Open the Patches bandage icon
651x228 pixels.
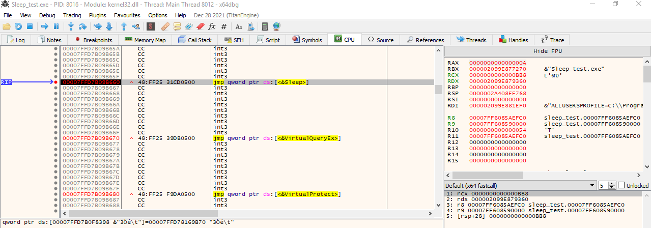[x=165, y=26]
